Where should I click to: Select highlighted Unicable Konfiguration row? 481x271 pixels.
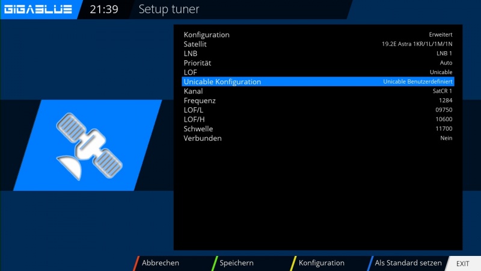(317, 81)
